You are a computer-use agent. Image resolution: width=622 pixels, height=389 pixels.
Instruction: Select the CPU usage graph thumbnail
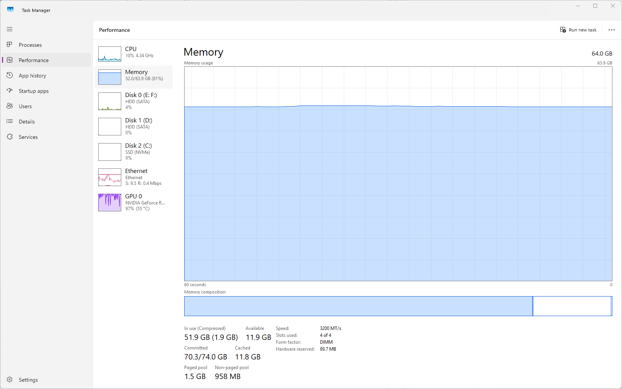click(x=110, y=54)
